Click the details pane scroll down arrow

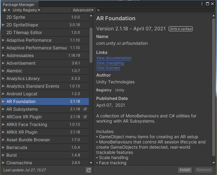(214, 163)
